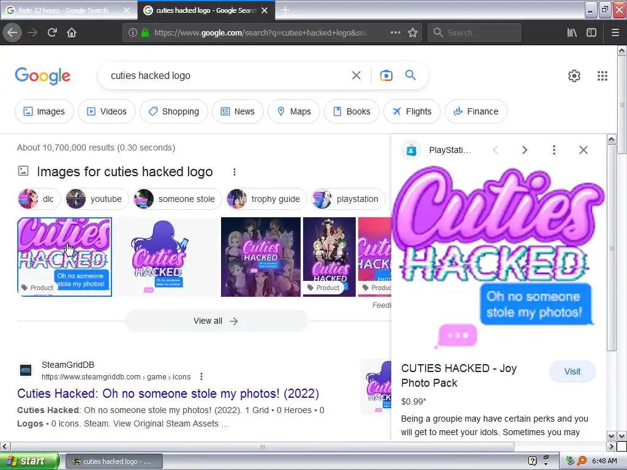This screenshot has height=470, width=627.
Task: Visit the Joy Photo Pack product page
Action: (x=573, y=371)
